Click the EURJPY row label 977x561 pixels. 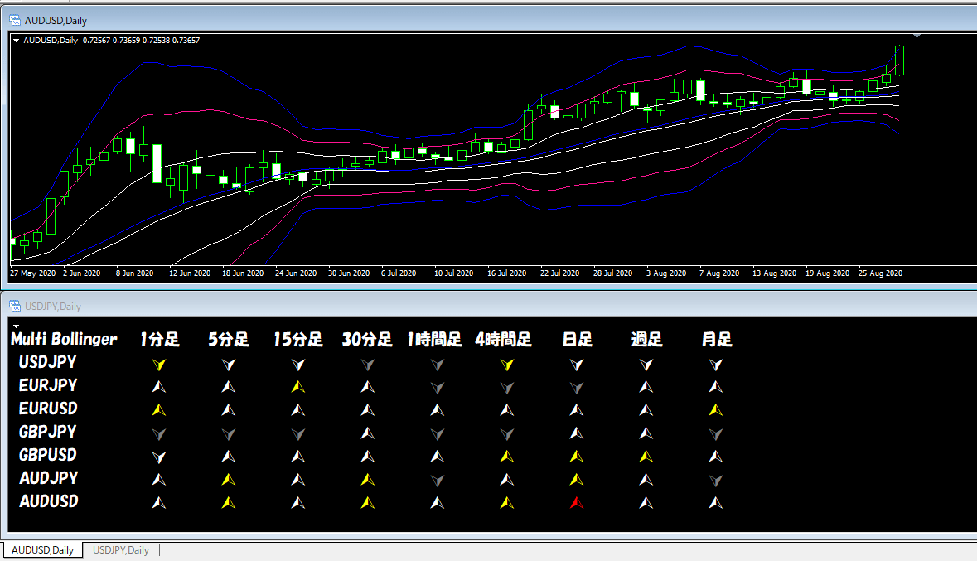click(x=48, y=385)
